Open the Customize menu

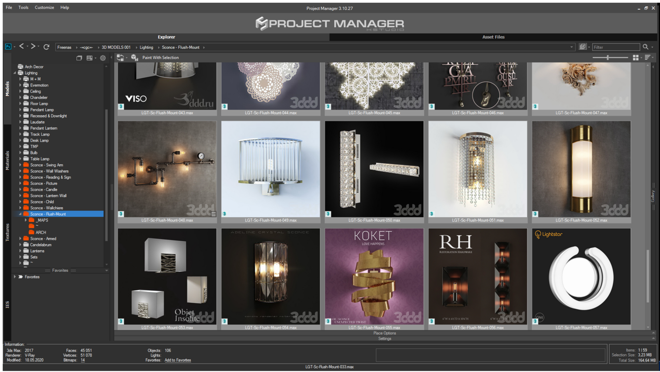click(44, 8)
